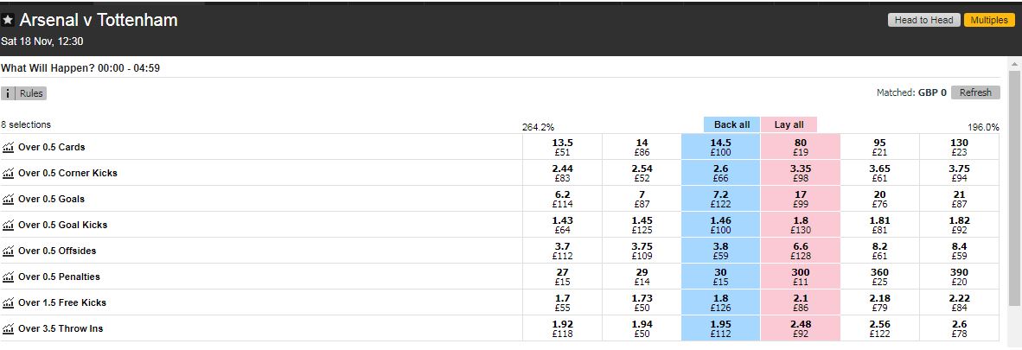The width and height of the screenshot is (1022, 350).
Task: Back Over 0.5 Cards at 14.5
Action: 721,147
